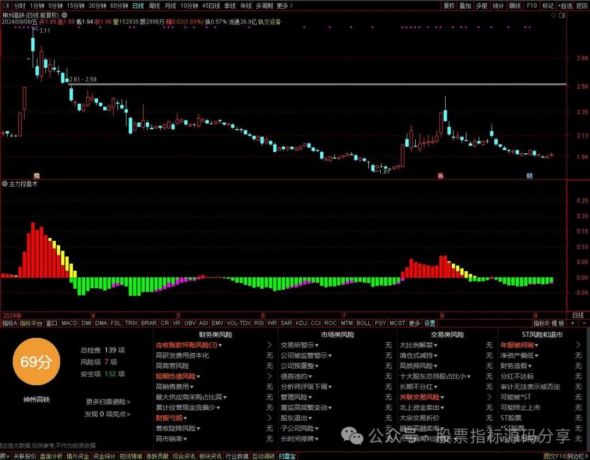Switch to 1分钟 period
The image size is (590, 460).
tap(37, 5)
